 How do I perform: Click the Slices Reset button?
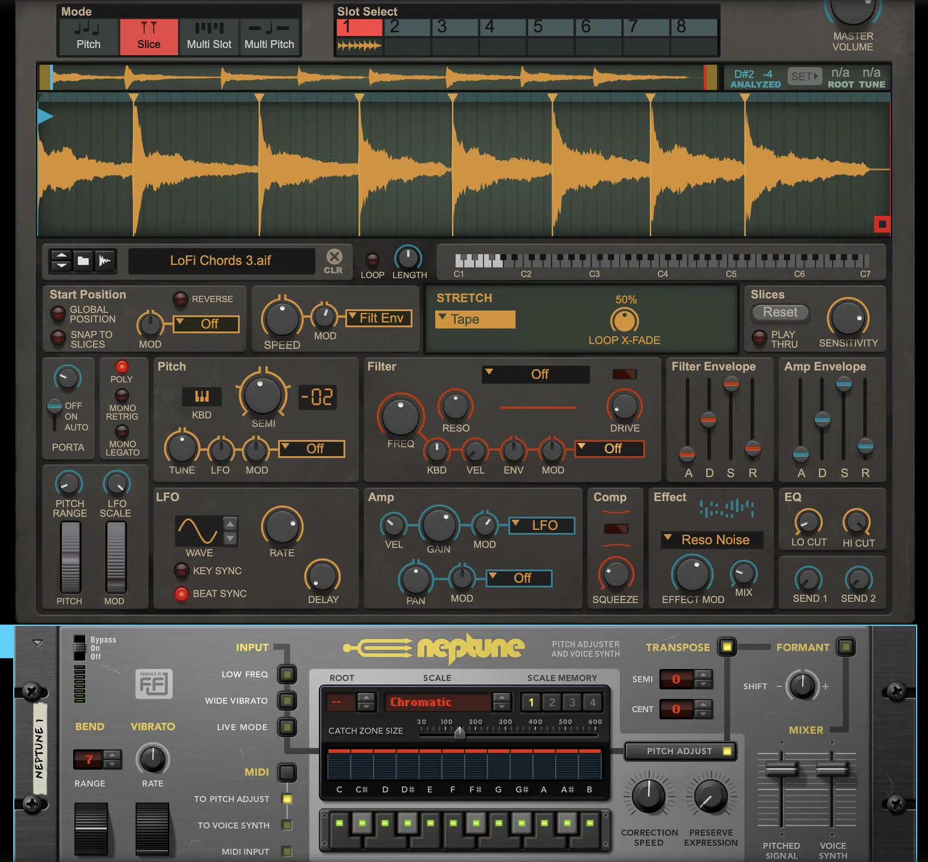pos(780,312)
